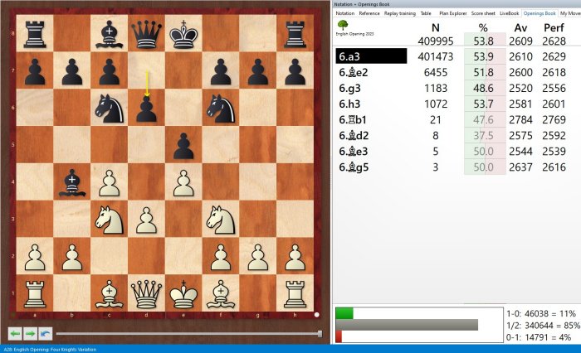Select the white bishop on f1
Screen dimensions: 581x353
(222, 294)
